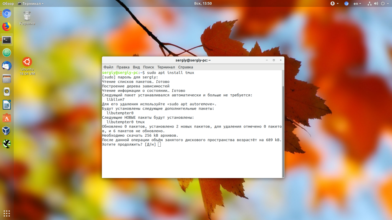392x220 pixels.
Task: Select the Ubuntu 18.04 VM desktop icon
Action: (27, 66)
